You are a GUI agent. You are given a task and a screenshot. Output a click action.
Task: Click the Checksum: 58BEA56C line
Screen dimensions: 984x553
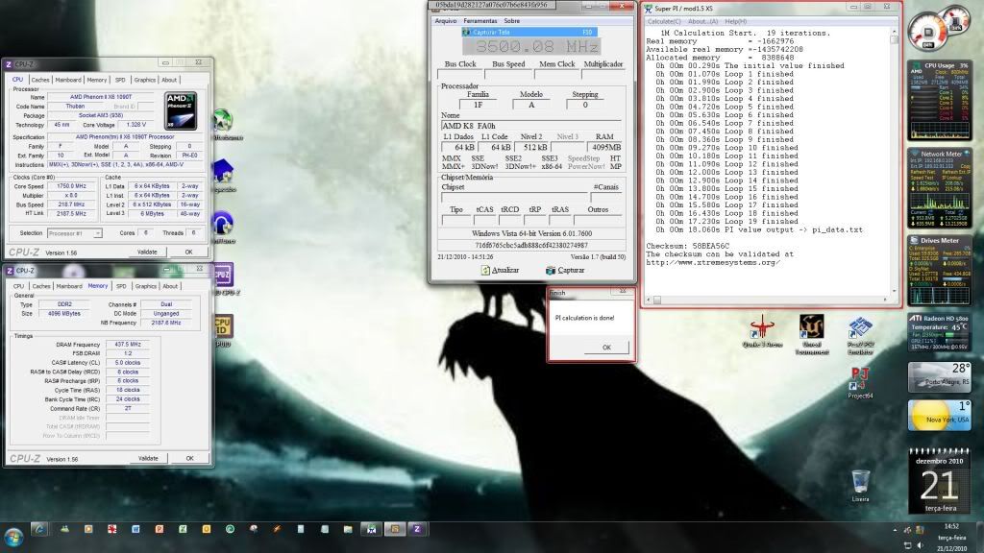688,247
